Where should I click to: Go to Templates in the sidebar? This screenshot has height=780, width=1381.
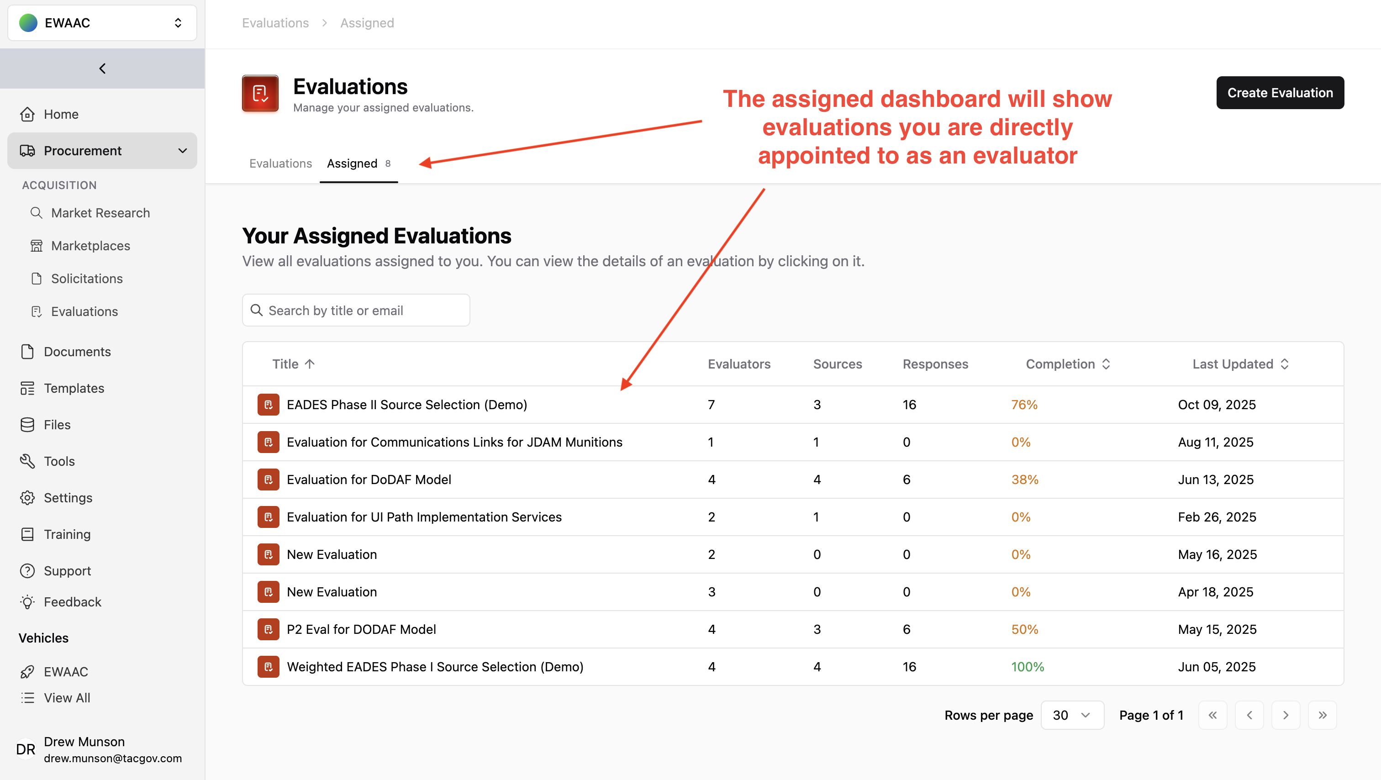[74, 388]
